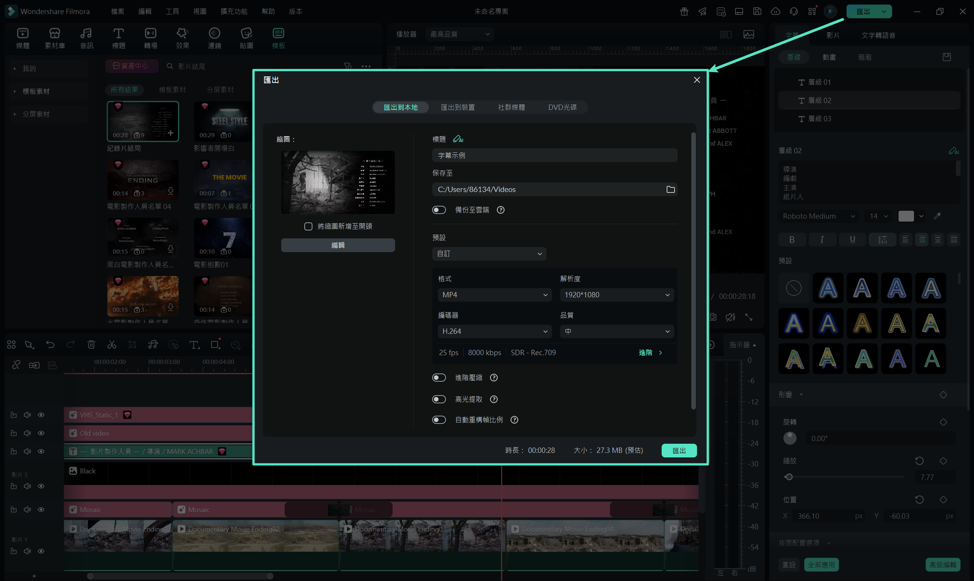
Task: Open the 標題 Titles tool in toolbar
Action: click(118, 38)
